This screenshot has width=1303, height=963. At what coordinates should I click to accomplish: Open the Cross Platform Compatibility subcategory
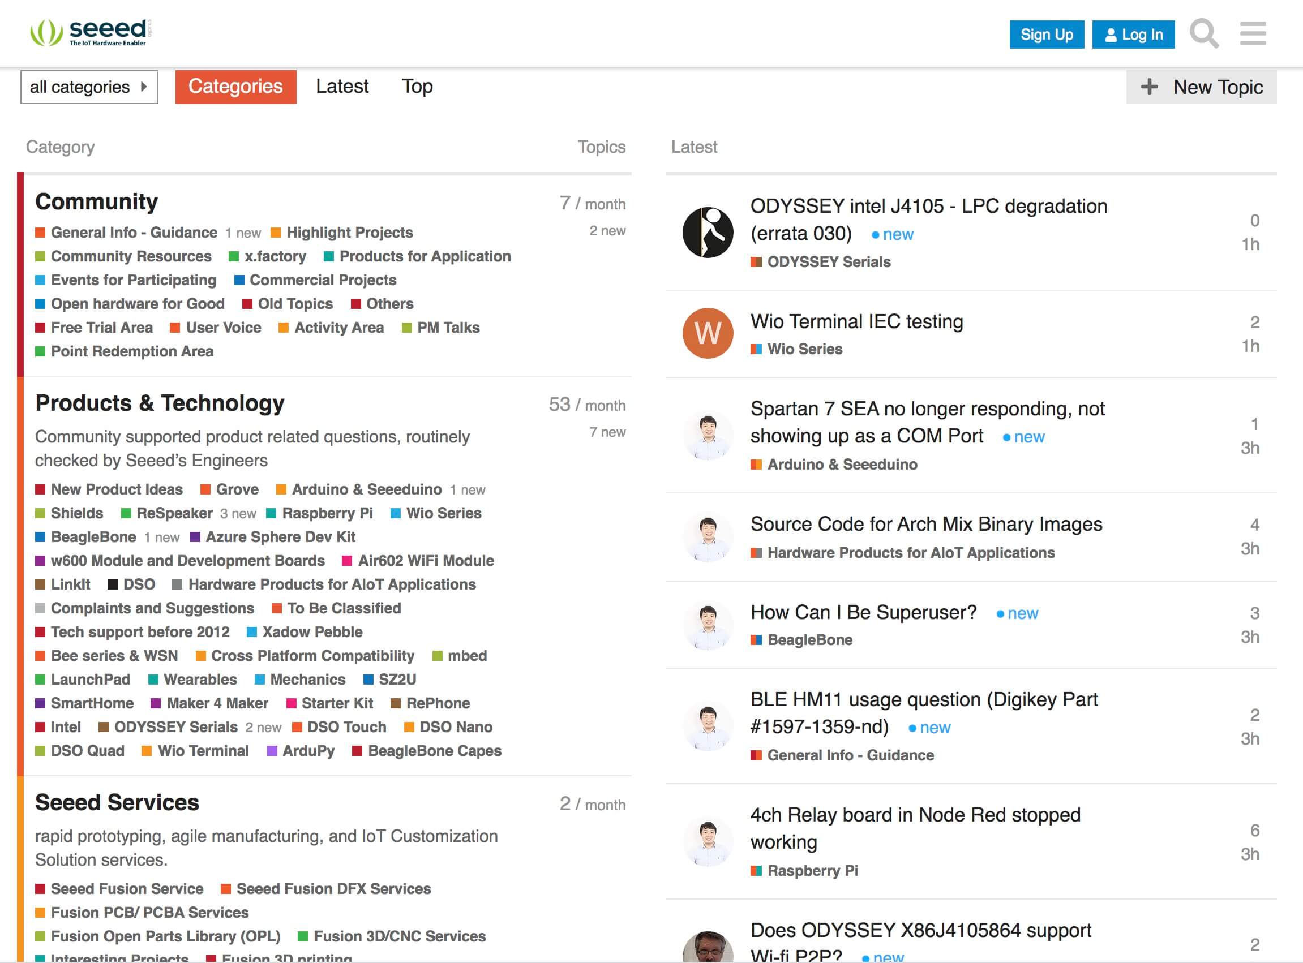(305, 656)
